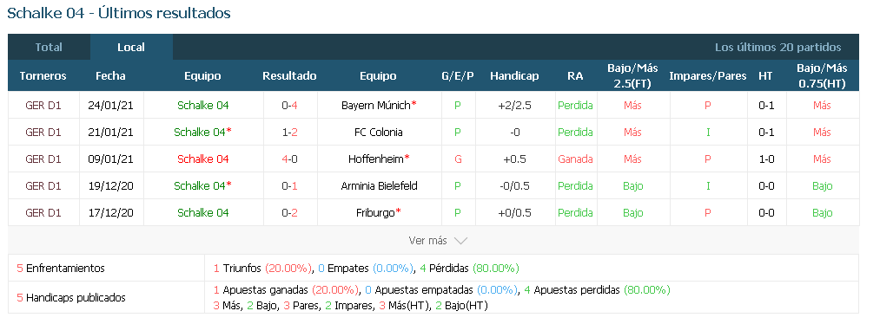The height and width of the screenshot is (324, 880).
Task: Click the G/E/P column header
Action: pyautogui.click(x=458, y=76)
